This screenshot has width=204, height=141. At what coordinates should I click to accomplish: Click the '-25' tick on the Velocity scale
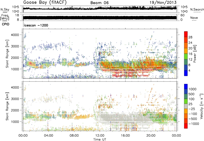(x=192, y=109)
